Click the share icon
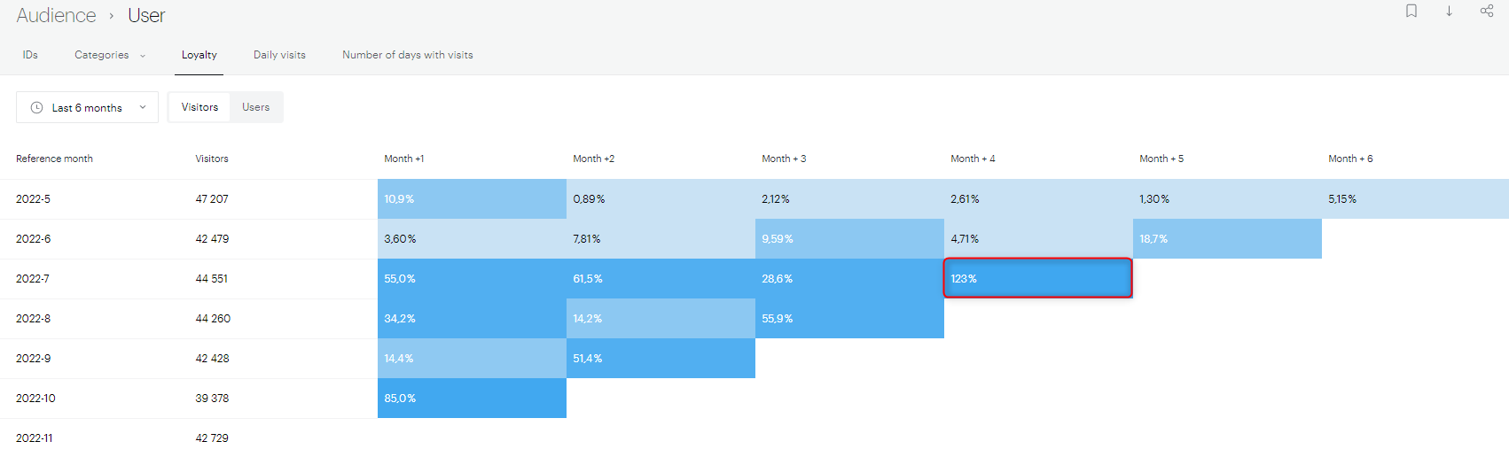 coord(1487,11)
